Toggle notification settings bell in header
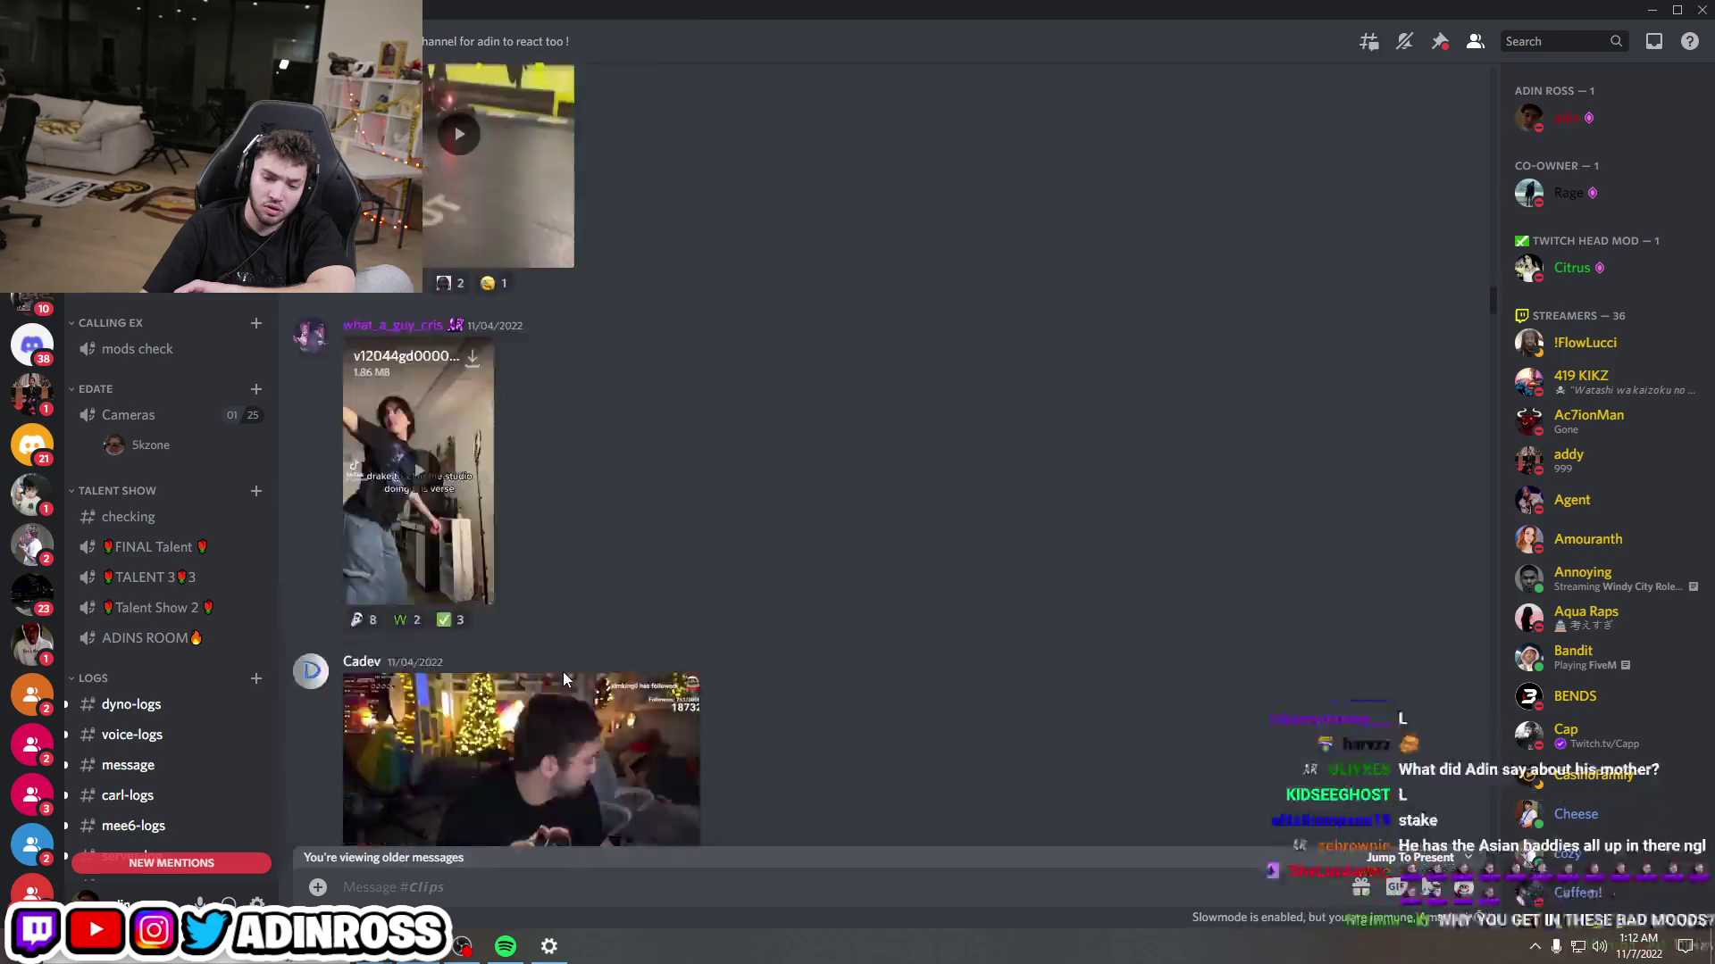 coord(1404,41)
